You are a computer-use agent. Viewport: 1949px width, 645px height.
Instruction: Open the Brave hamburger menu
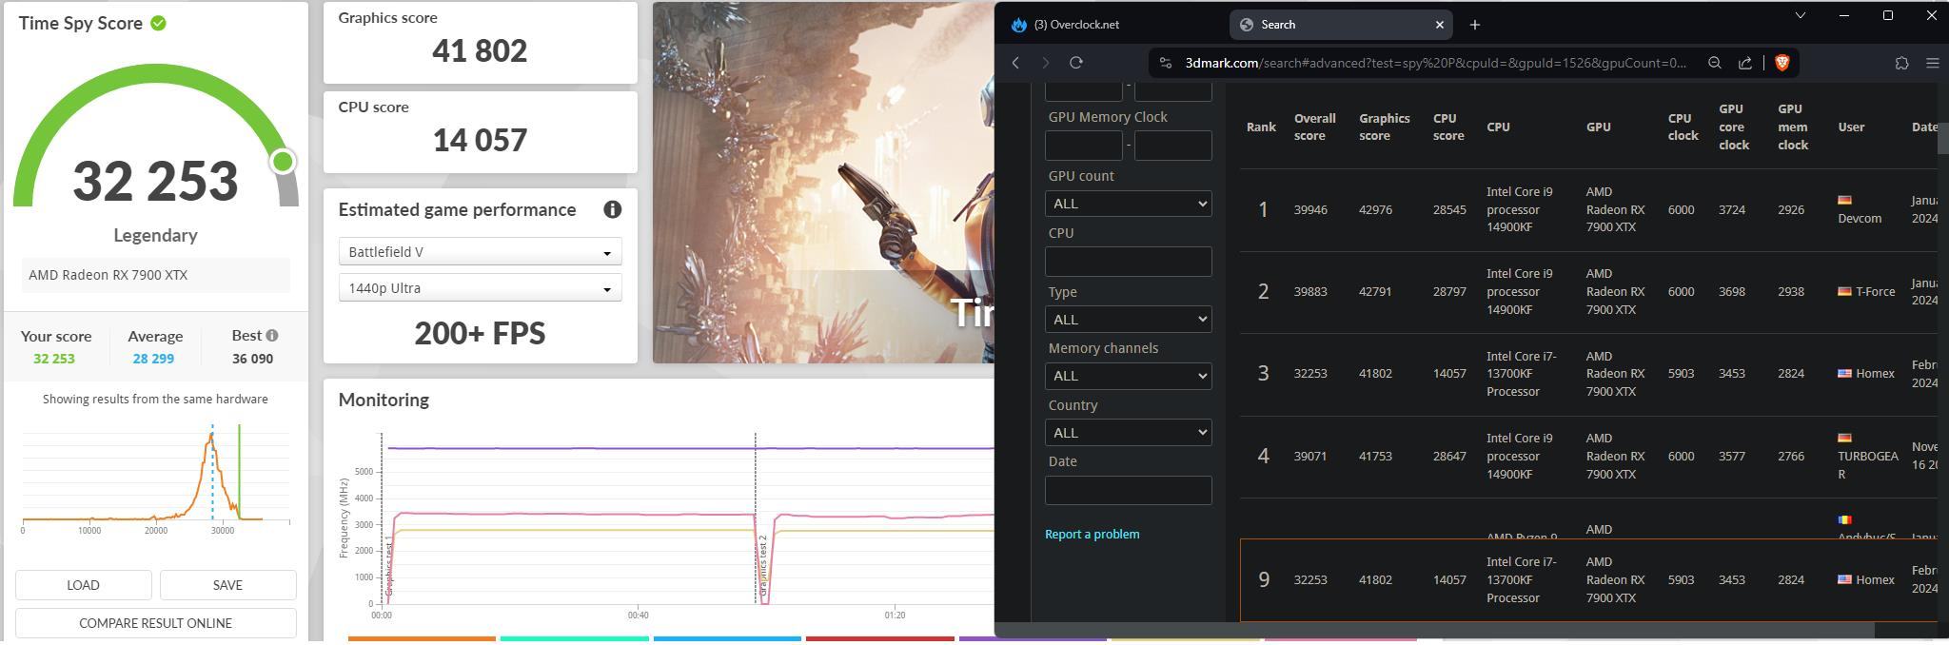1932,63
